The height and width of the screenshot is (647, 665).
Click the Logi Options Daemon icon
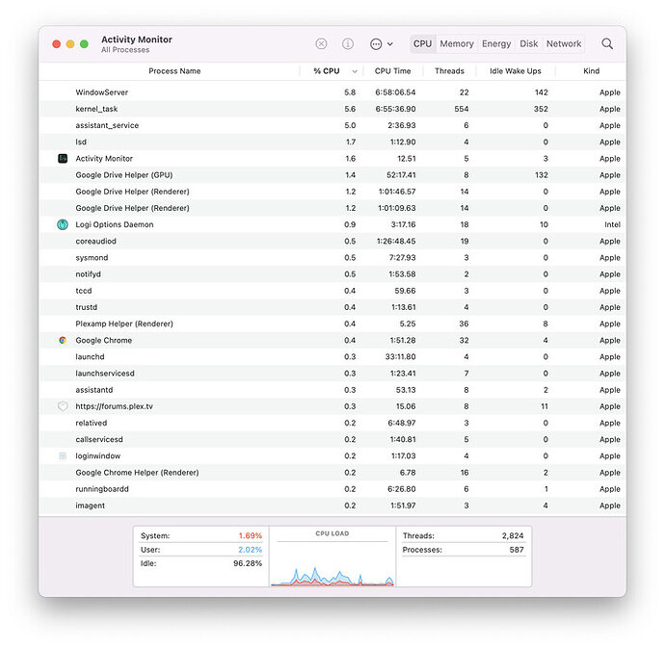pyautogui.click(x=63, y=224)
